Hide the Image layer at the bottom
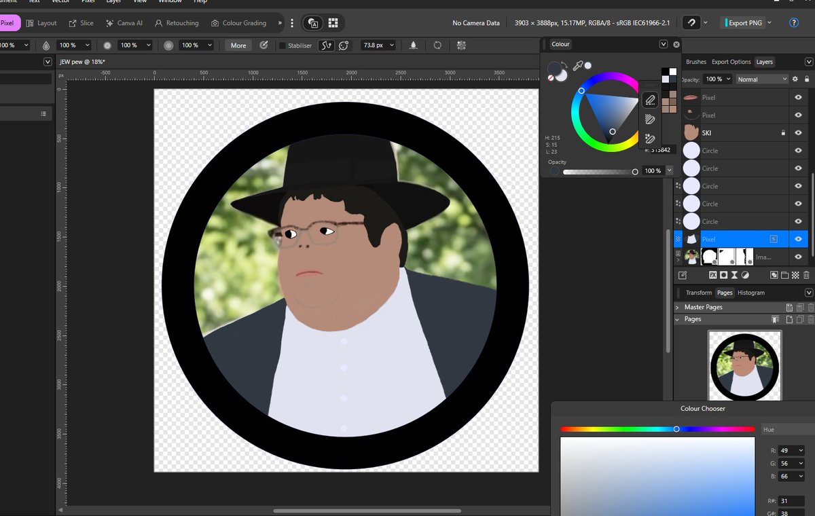 coord(799,257)
